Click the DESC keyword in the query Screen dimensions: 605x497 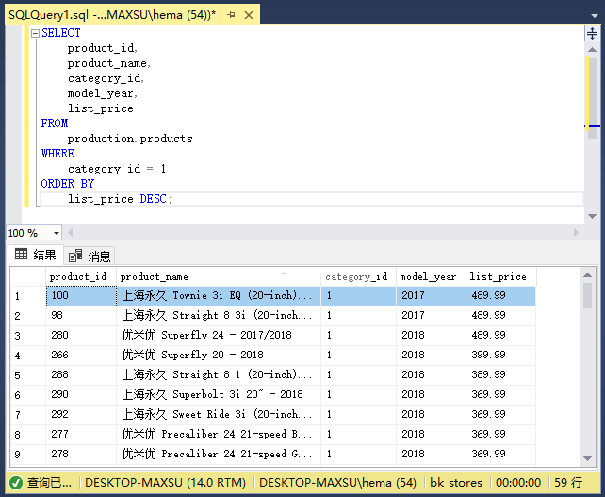click(x=154, y=199)
